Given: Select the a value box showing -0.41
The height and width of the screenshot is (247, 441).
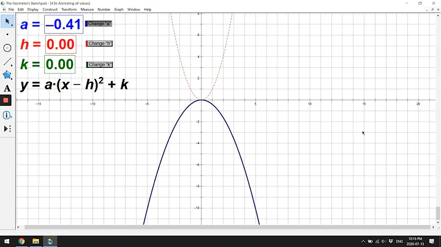Looking at the screenshot, I should tap(64, 24).
